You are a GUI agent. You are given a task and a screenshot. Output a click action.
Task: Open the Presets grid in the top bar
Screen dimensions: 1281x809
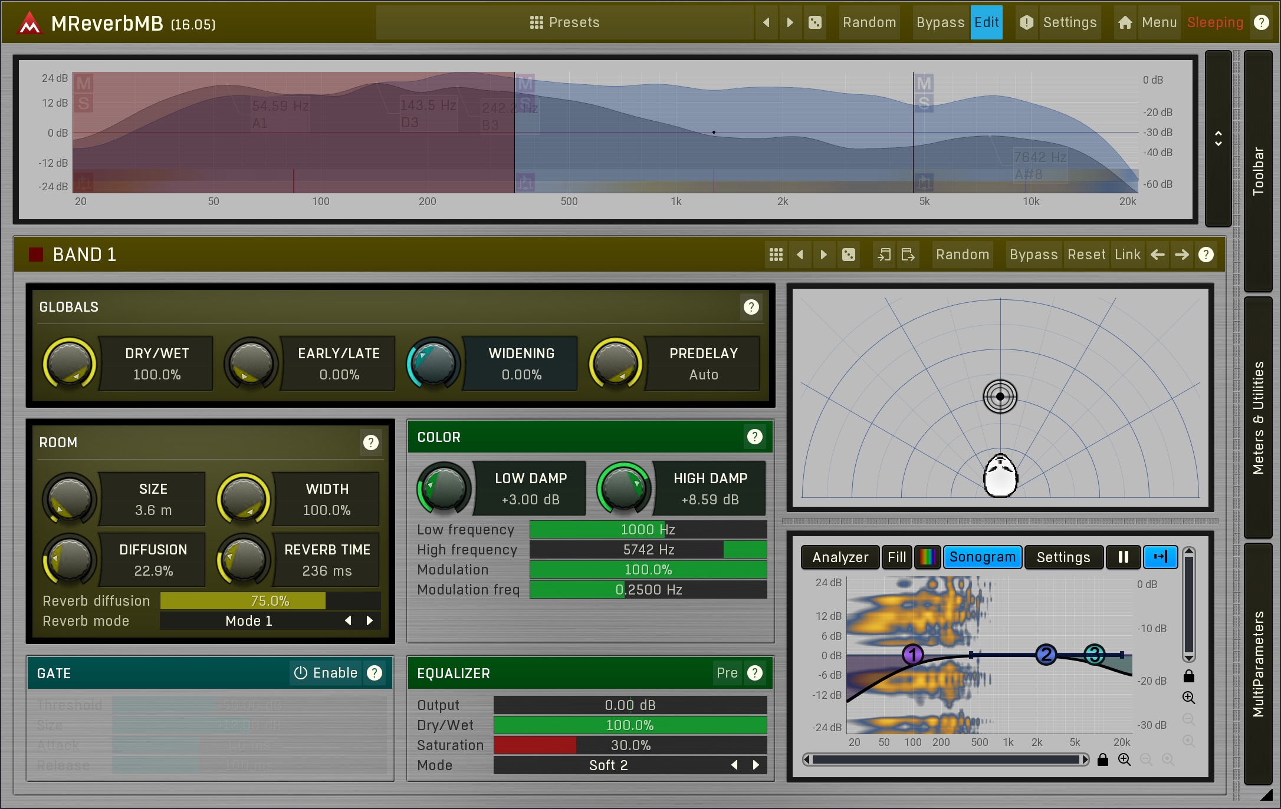coord(564,22)
